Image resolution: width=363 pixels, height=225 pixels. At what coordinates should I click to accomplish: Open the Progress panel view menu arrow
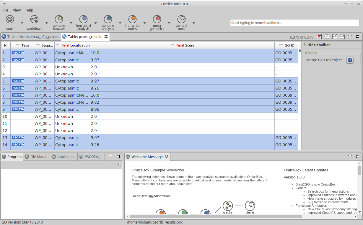[119, 164]
